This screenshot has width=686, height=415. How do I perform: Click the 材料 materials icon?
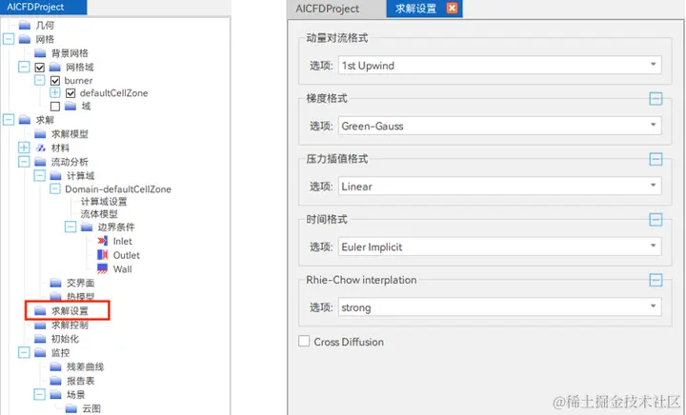41,148
